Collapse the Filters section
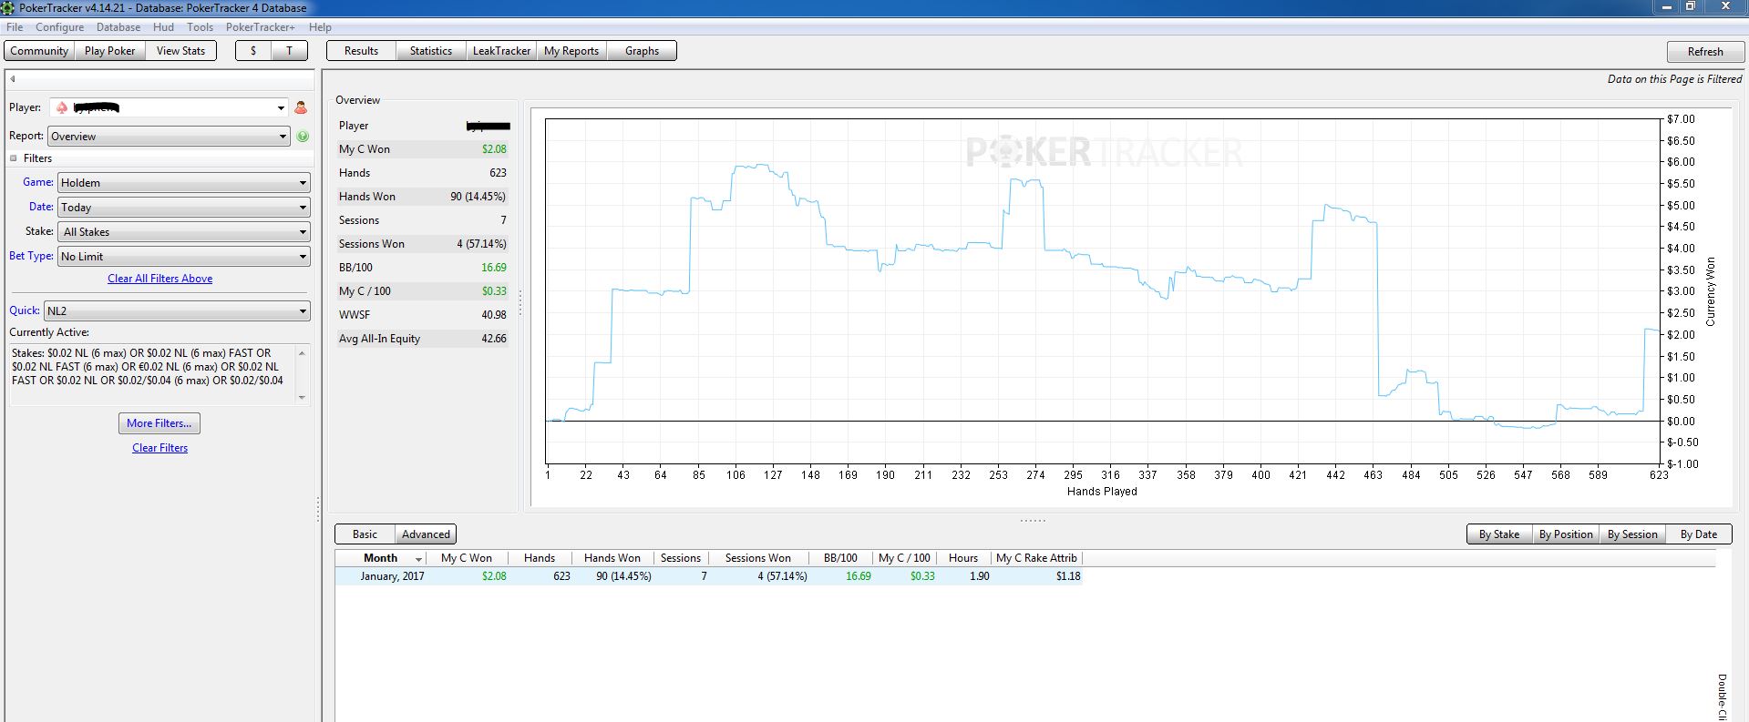This screenshot has height=722, width=1749. coord(14,158)
